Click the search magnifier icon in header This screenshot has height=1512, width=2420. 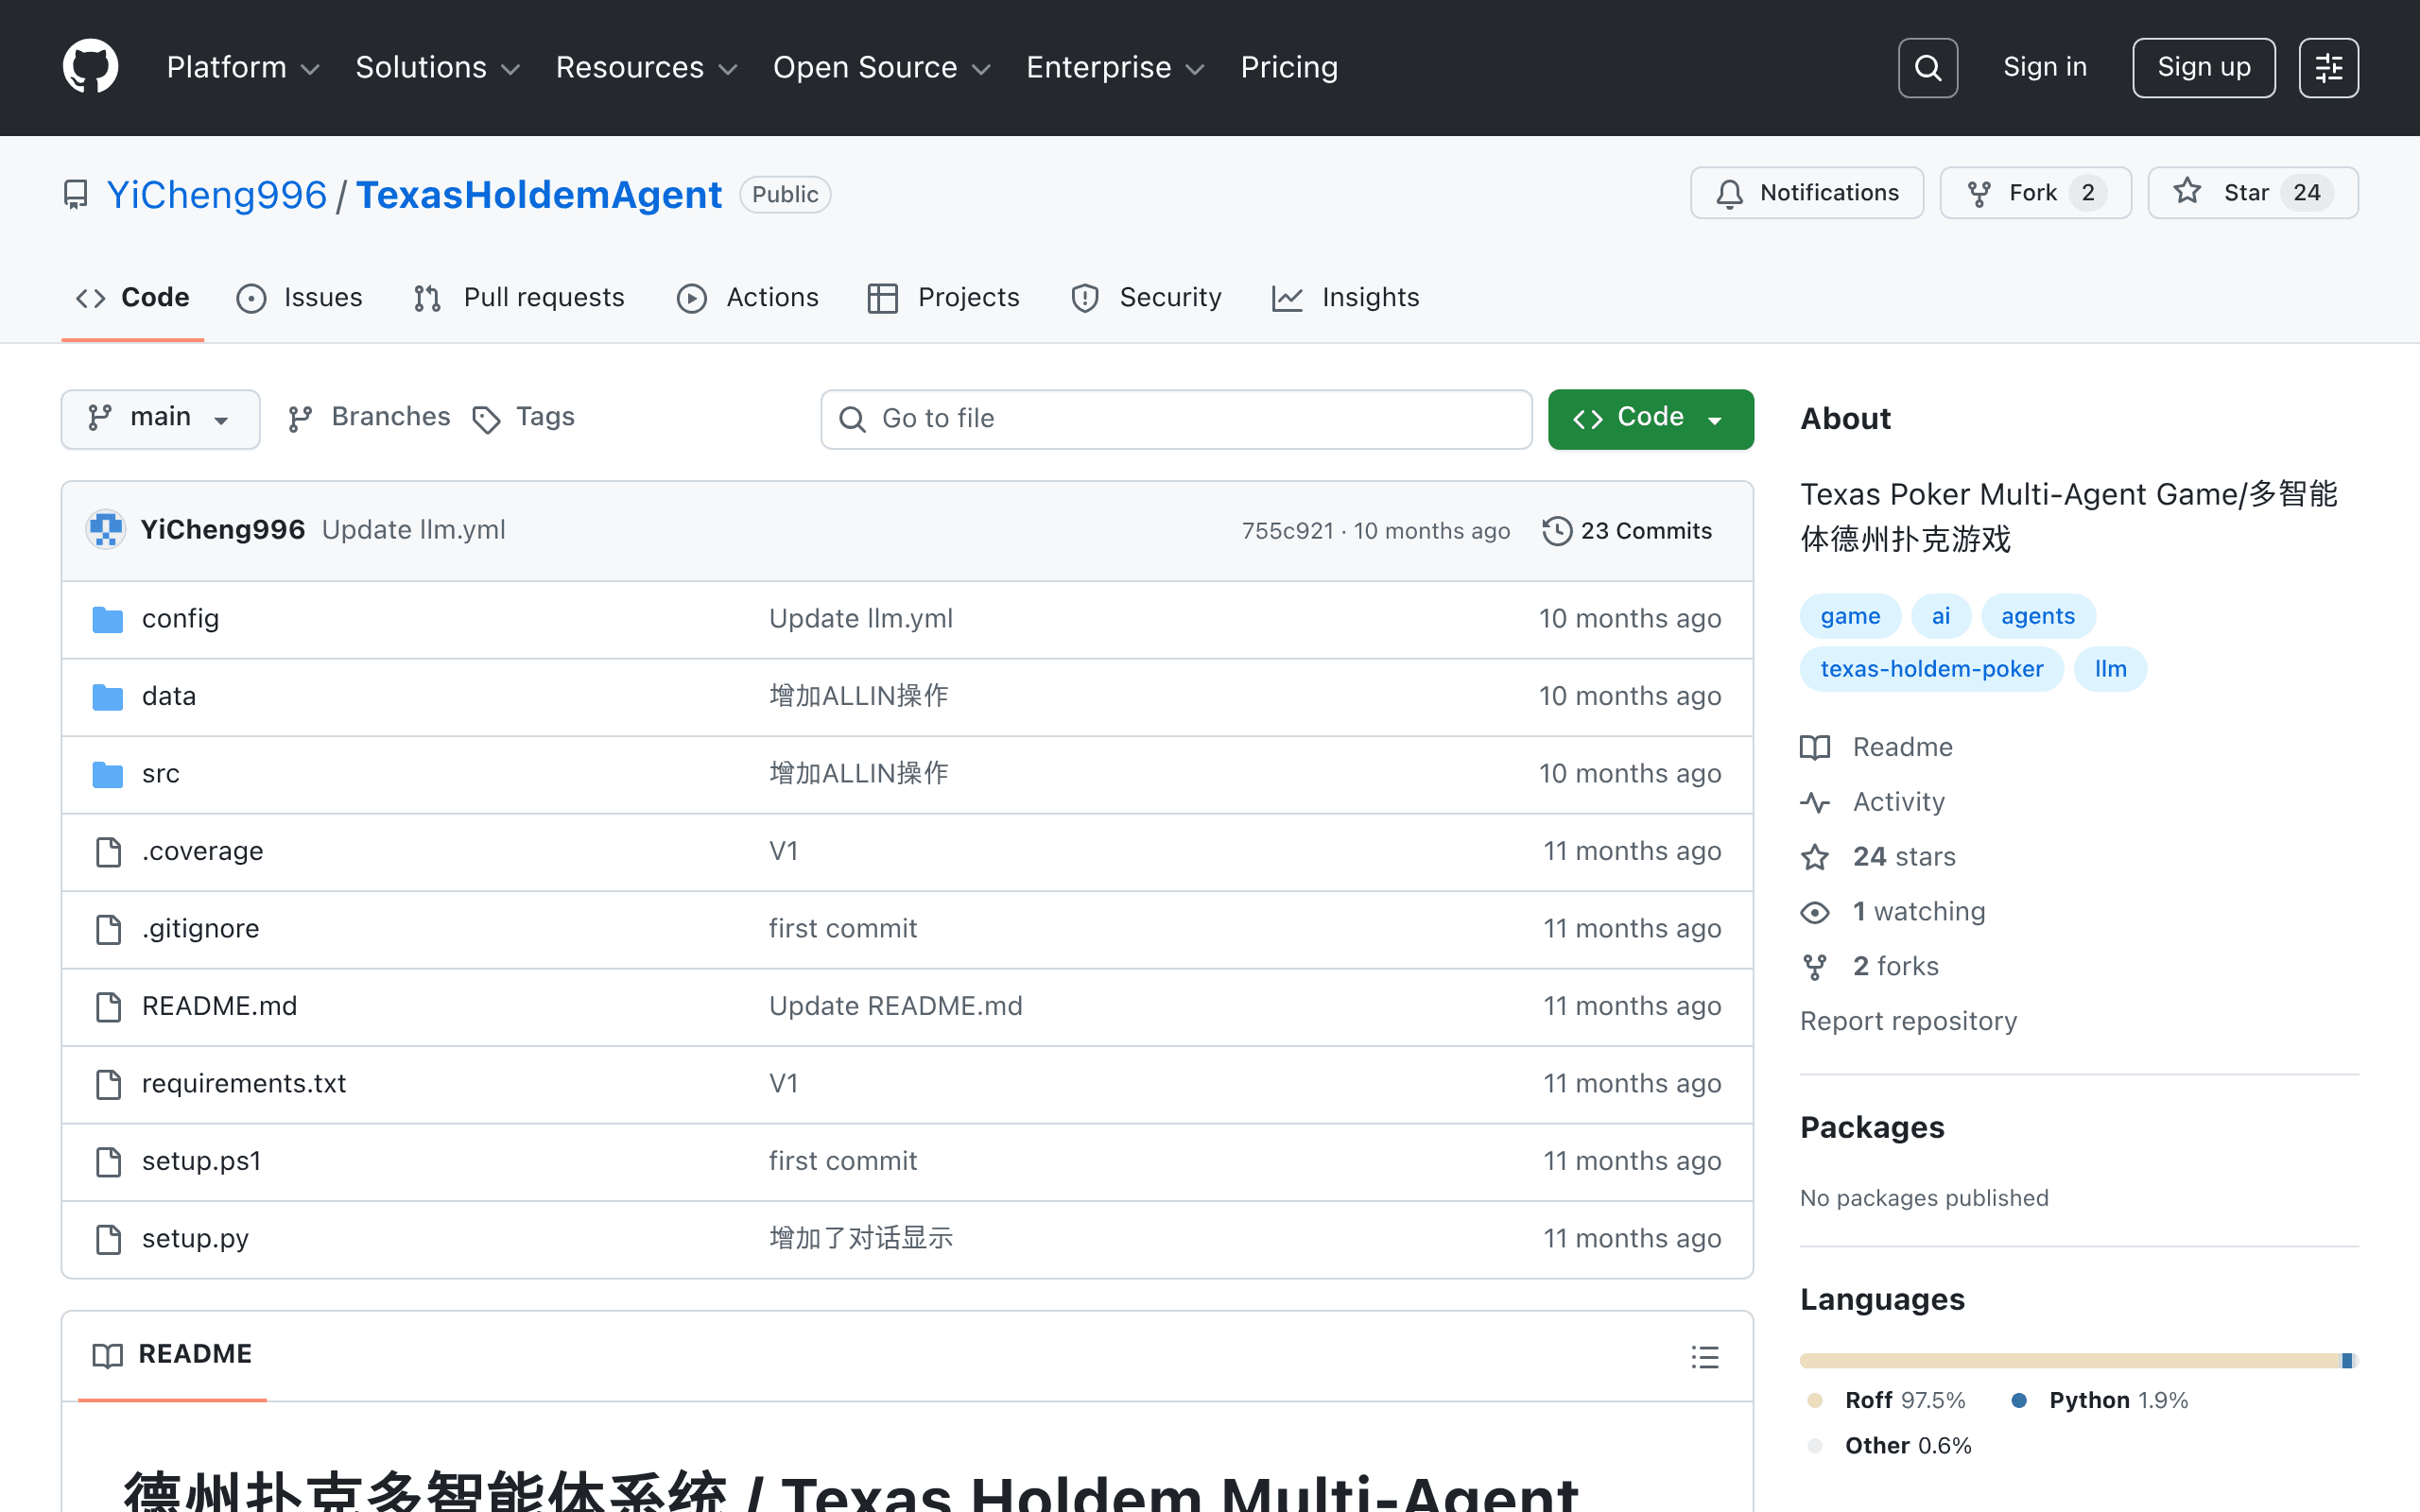(1927, 68)
